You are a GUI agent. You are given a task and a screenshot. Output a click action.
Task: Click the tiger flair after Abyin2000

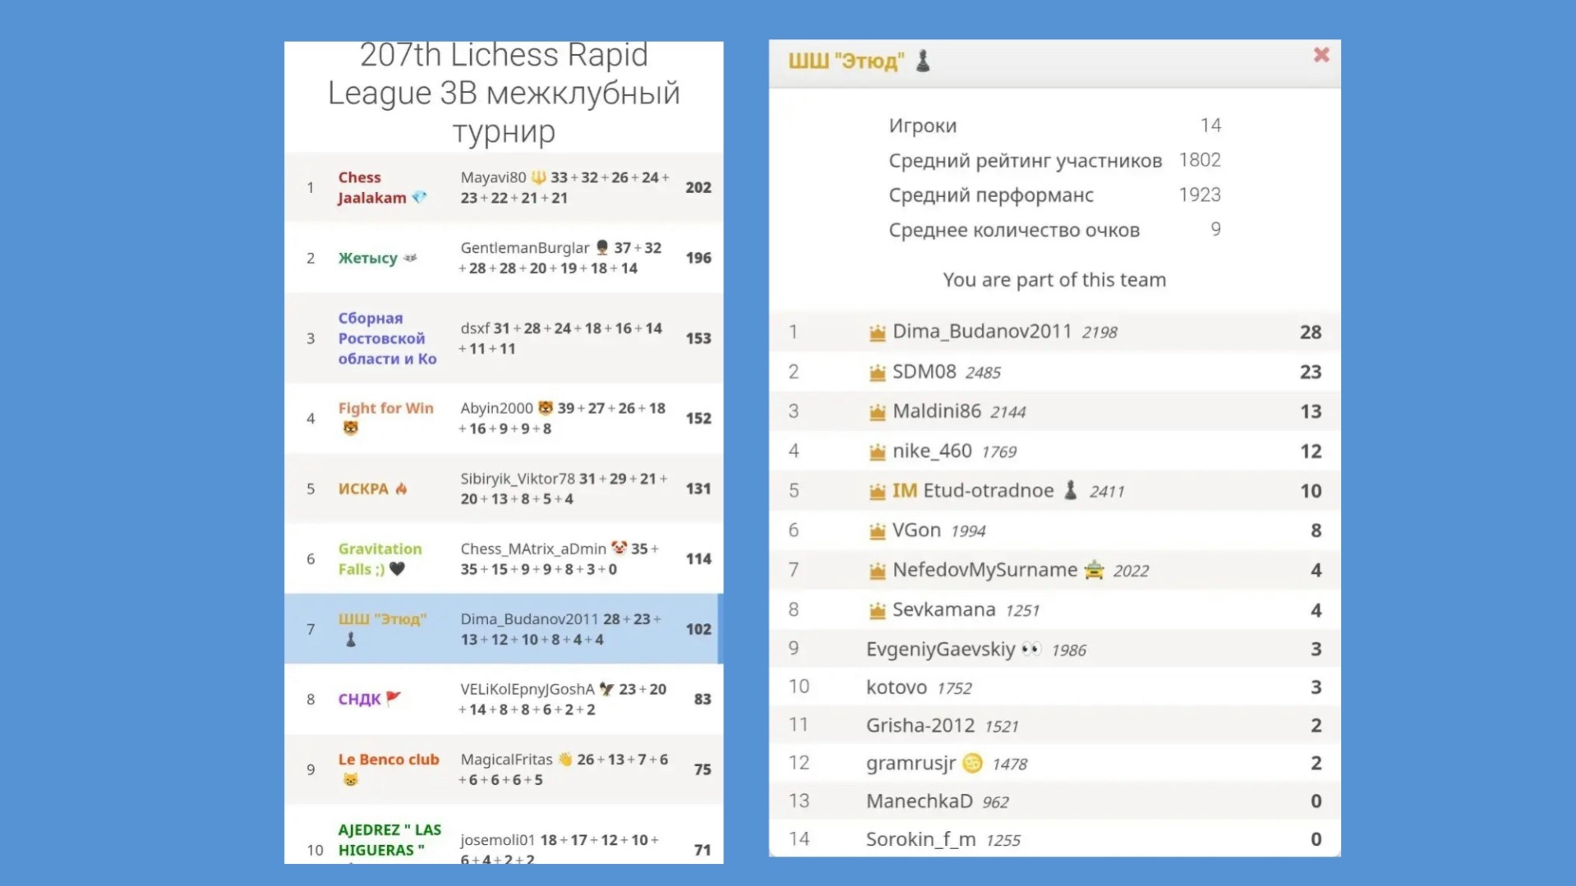[x=545, y=407]
